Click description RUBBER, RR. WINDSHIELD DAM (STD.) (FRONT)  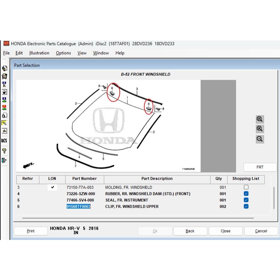tap(148, 194)
